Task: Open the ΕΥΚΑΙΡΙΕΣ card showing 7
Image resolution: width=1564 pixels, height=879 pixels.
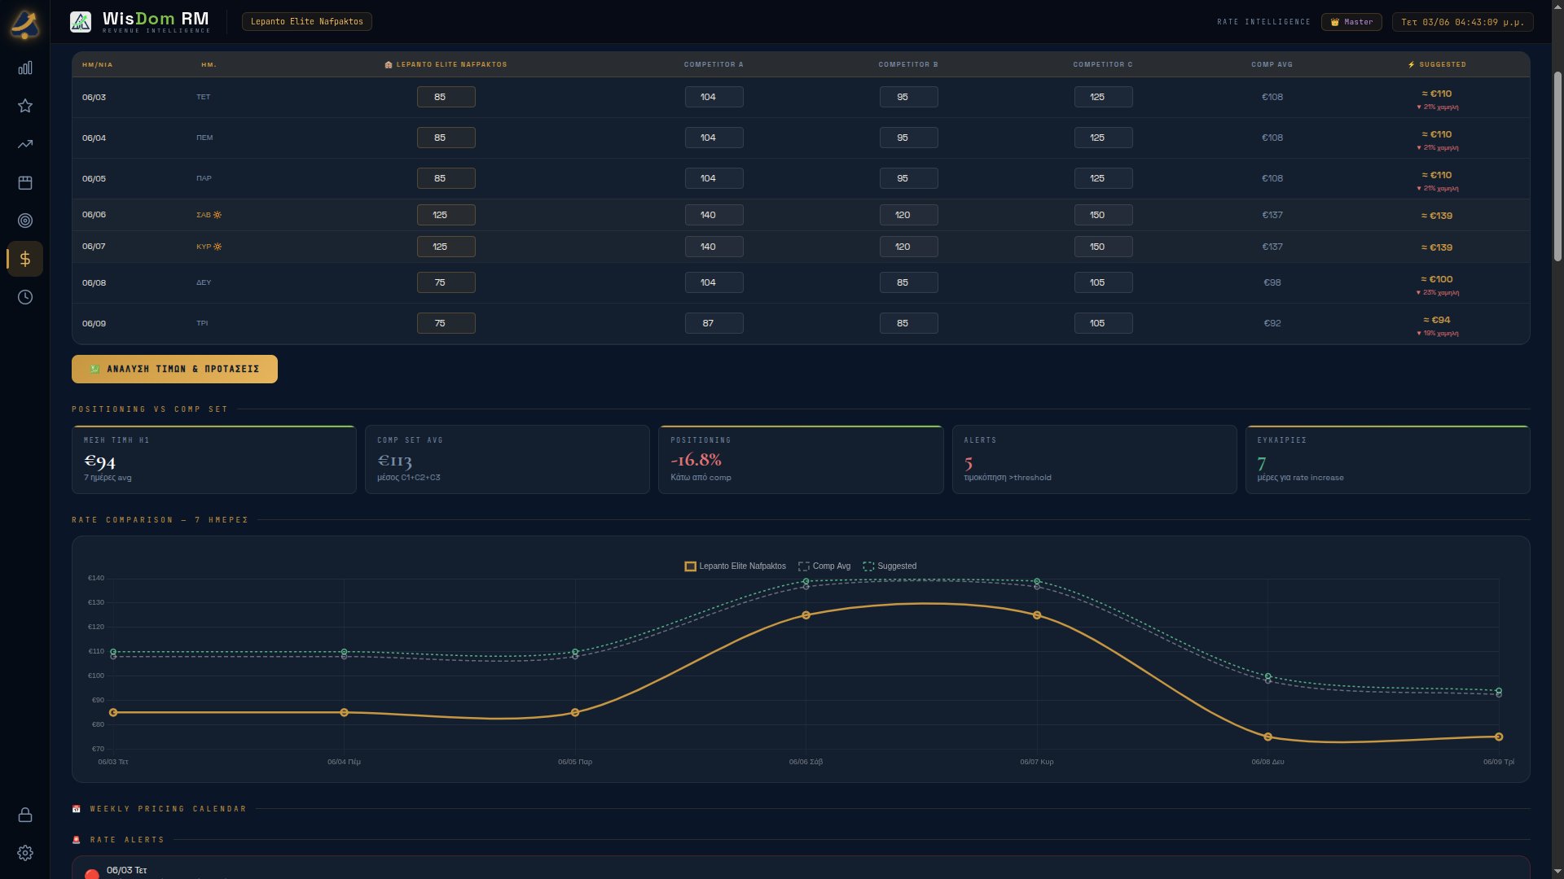Action: click(1388, 460)
